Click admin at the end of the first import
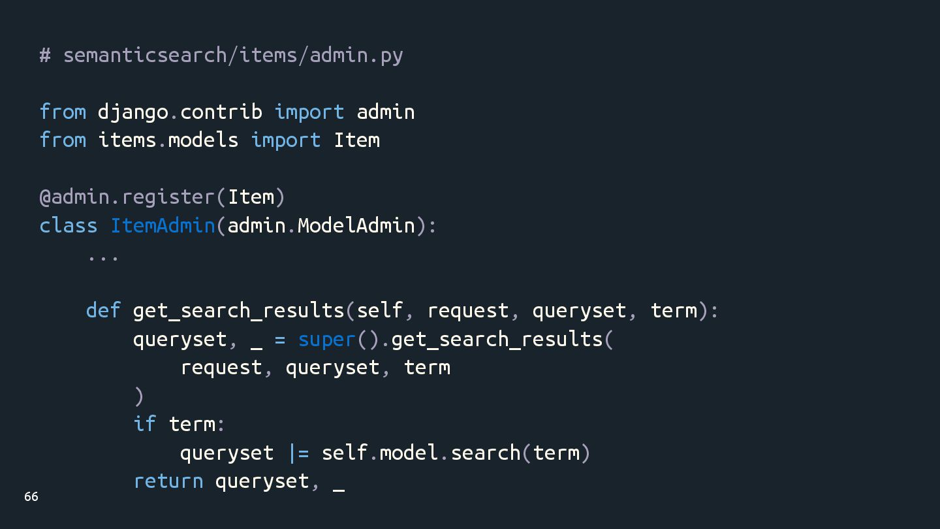Screen dimensions: 940x529 click(x=385, y=112)
